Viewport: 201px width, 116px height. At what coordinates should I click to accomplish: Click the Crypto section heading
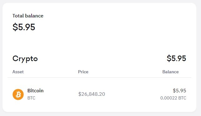(x=25, y=59)
